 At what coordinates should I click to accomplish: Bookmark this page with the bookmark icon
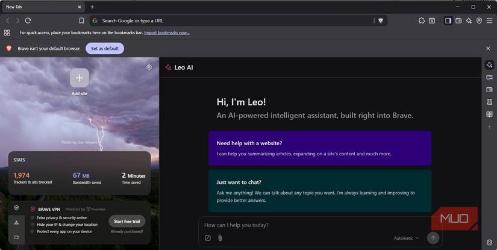click(x=81, y=20)
